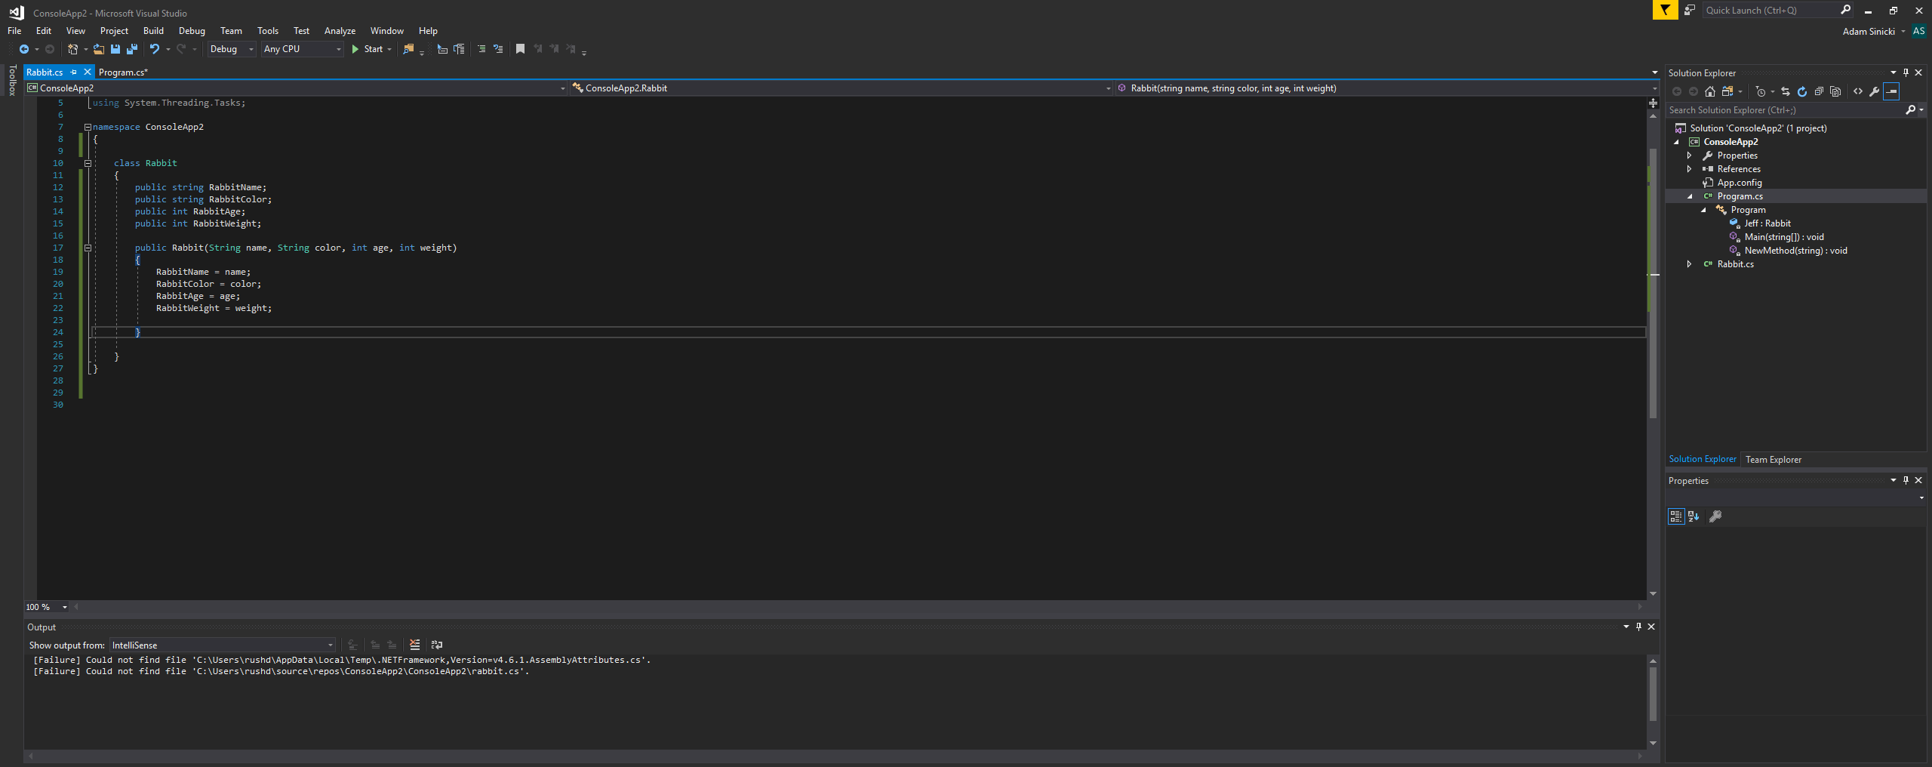The height and width of the screenshot is (767, 1932).
Task: Undo the last edit with the Undo arrow
Action: [x=155, y=49]
